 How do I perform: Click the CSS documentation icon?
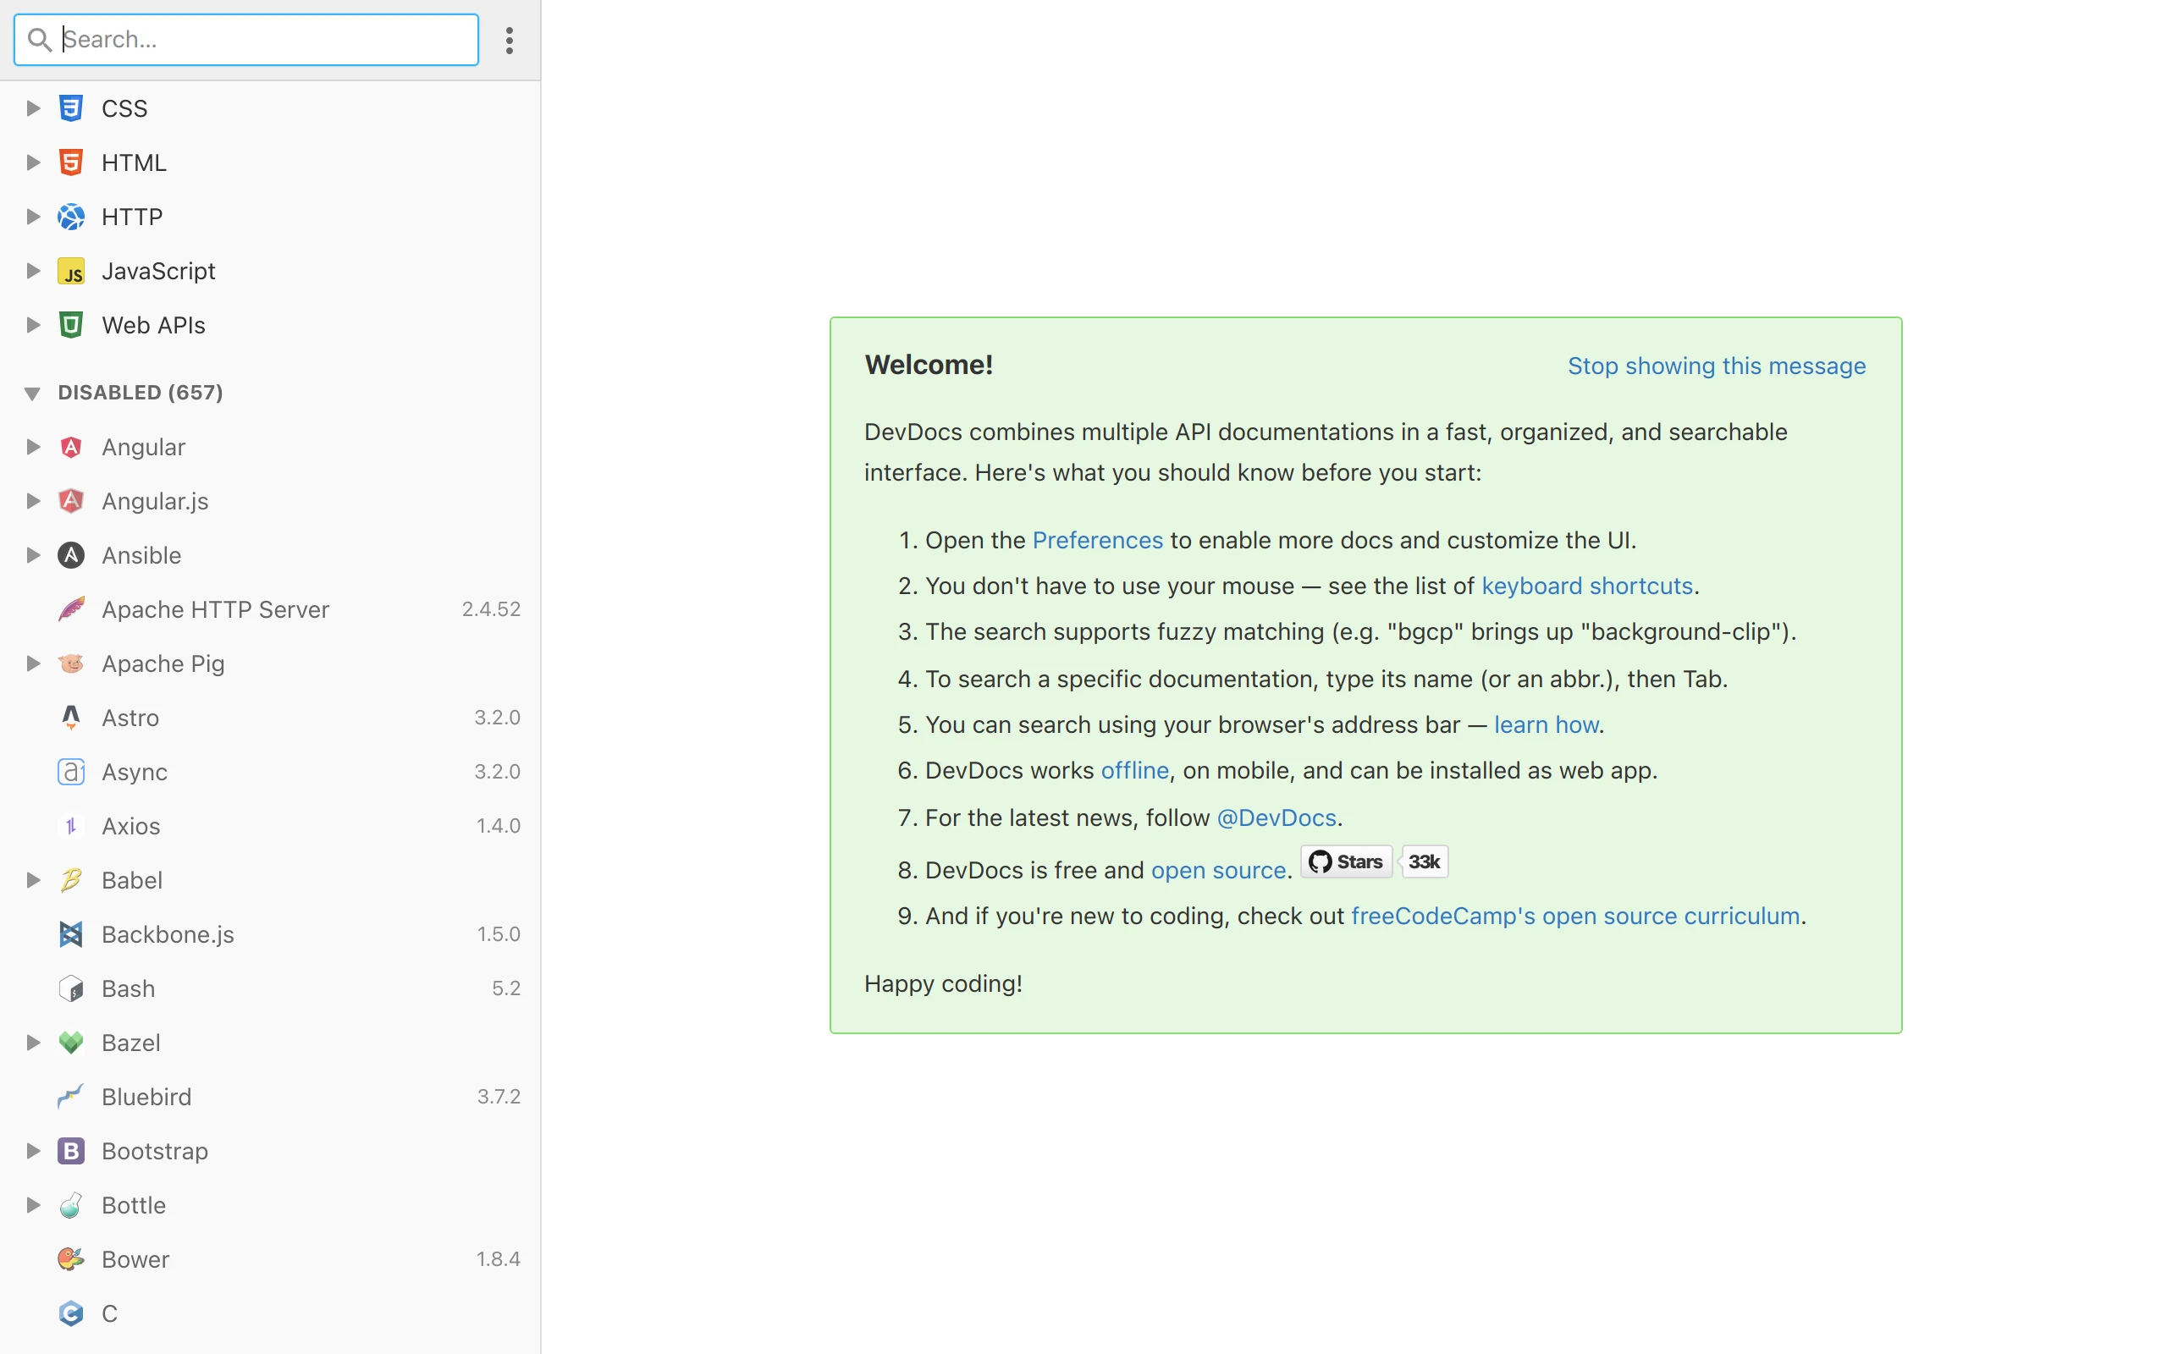click(71, 107)
